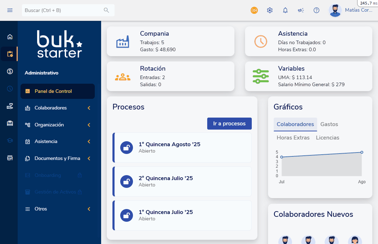This screenshot has width=378, height=244.
Task: Click the Horas Extras: 0.0 text
Action: [297, 49]
